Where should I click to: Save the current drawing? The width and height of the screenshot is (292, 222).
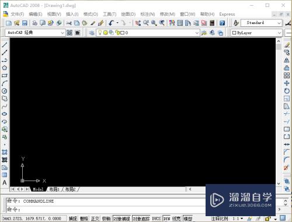[x=25, y=23]
